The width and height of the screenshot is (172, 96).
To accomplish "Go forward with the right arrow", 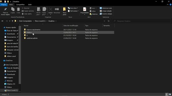I will [x=6, y=21].
